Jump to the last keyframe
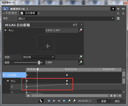 tap(64, 101)
